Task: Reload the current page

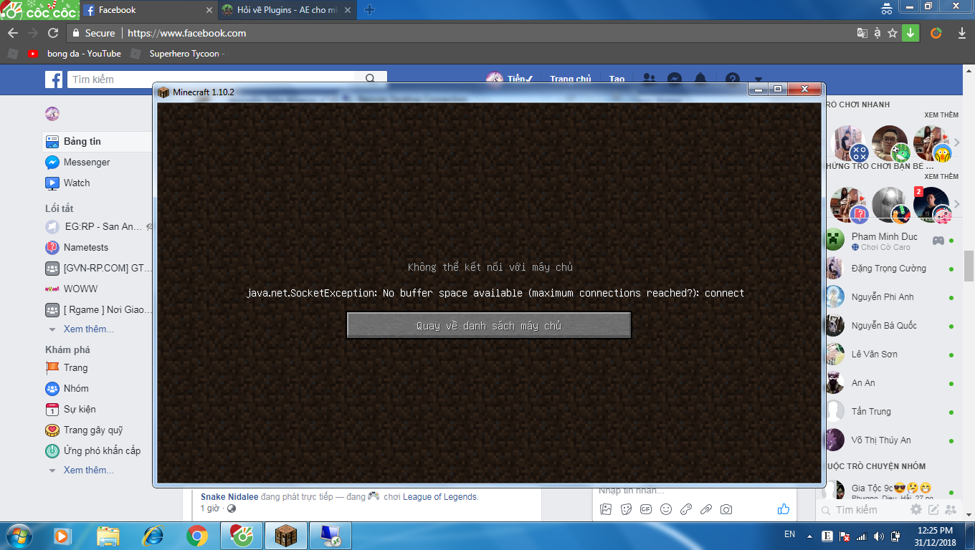Action: coord(53,33)
